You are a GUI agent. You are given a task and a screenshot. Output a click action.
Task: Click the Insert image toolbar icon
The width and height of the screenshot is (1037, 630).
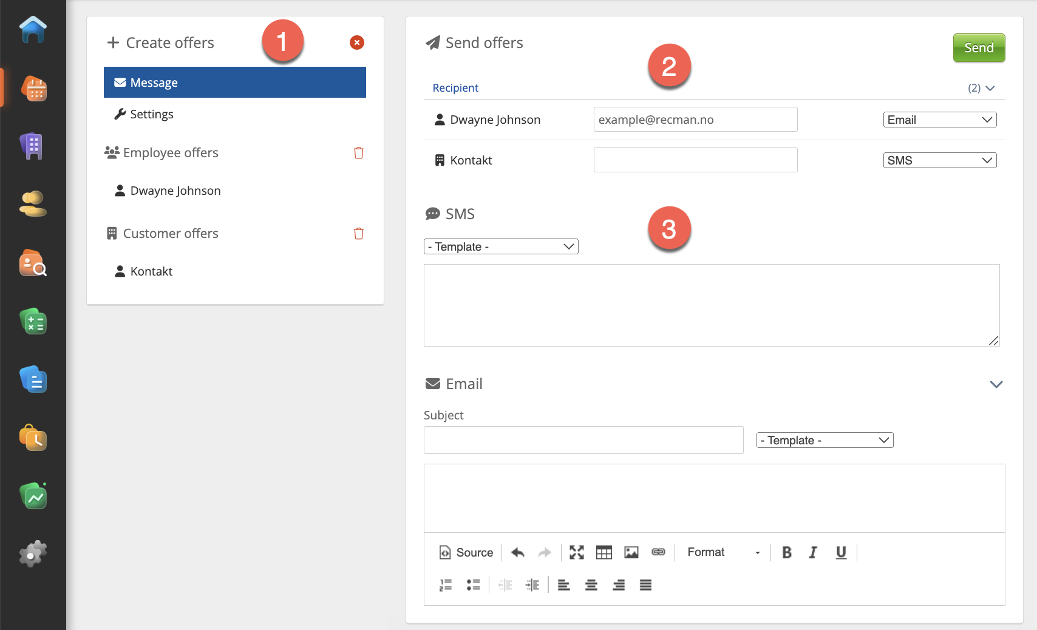click(631, 552)
